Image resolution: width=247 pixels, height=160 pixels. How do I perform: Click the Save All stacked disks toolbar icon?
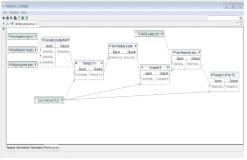click(x=15, y=18)
